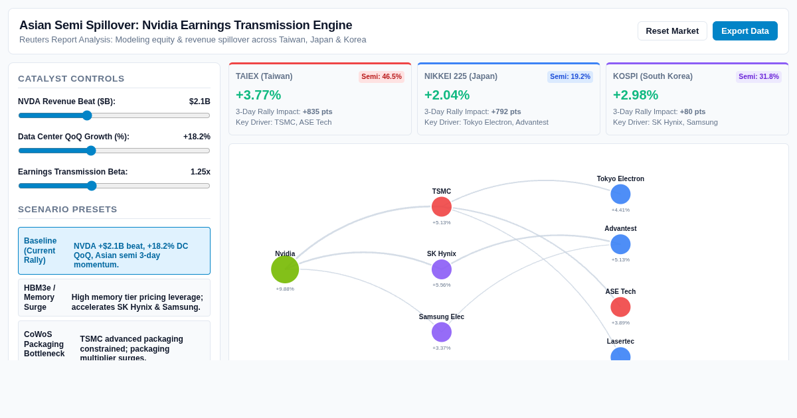Click the +9.88% label under Nvidia
The width and height of the screenshot is (797, 418).
[285, 289]
